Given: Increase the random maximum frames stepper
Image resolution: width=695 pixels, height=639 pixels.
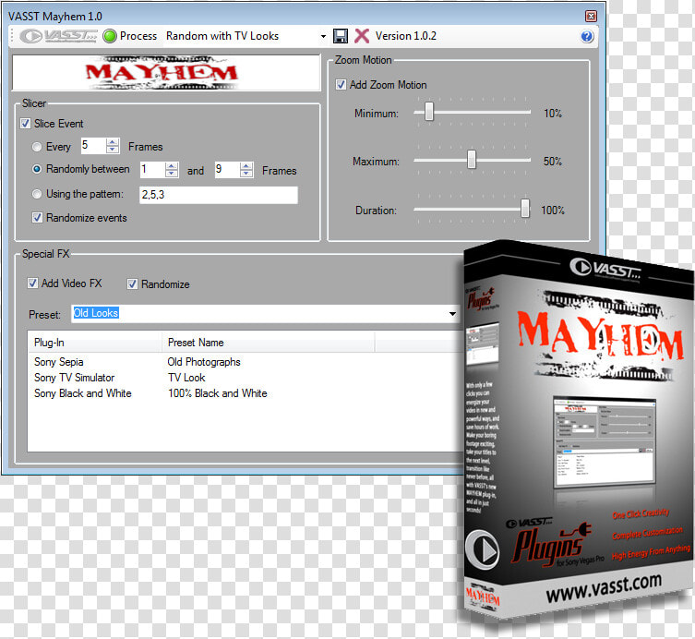Looking at the screenshot, I should click(x=246, y=166).
